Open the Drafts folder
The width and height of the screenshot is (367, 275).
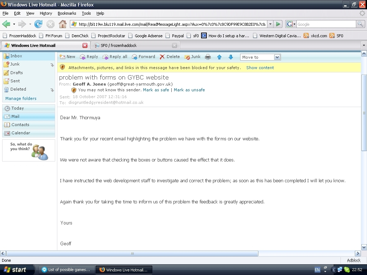(x=16, y=73)
